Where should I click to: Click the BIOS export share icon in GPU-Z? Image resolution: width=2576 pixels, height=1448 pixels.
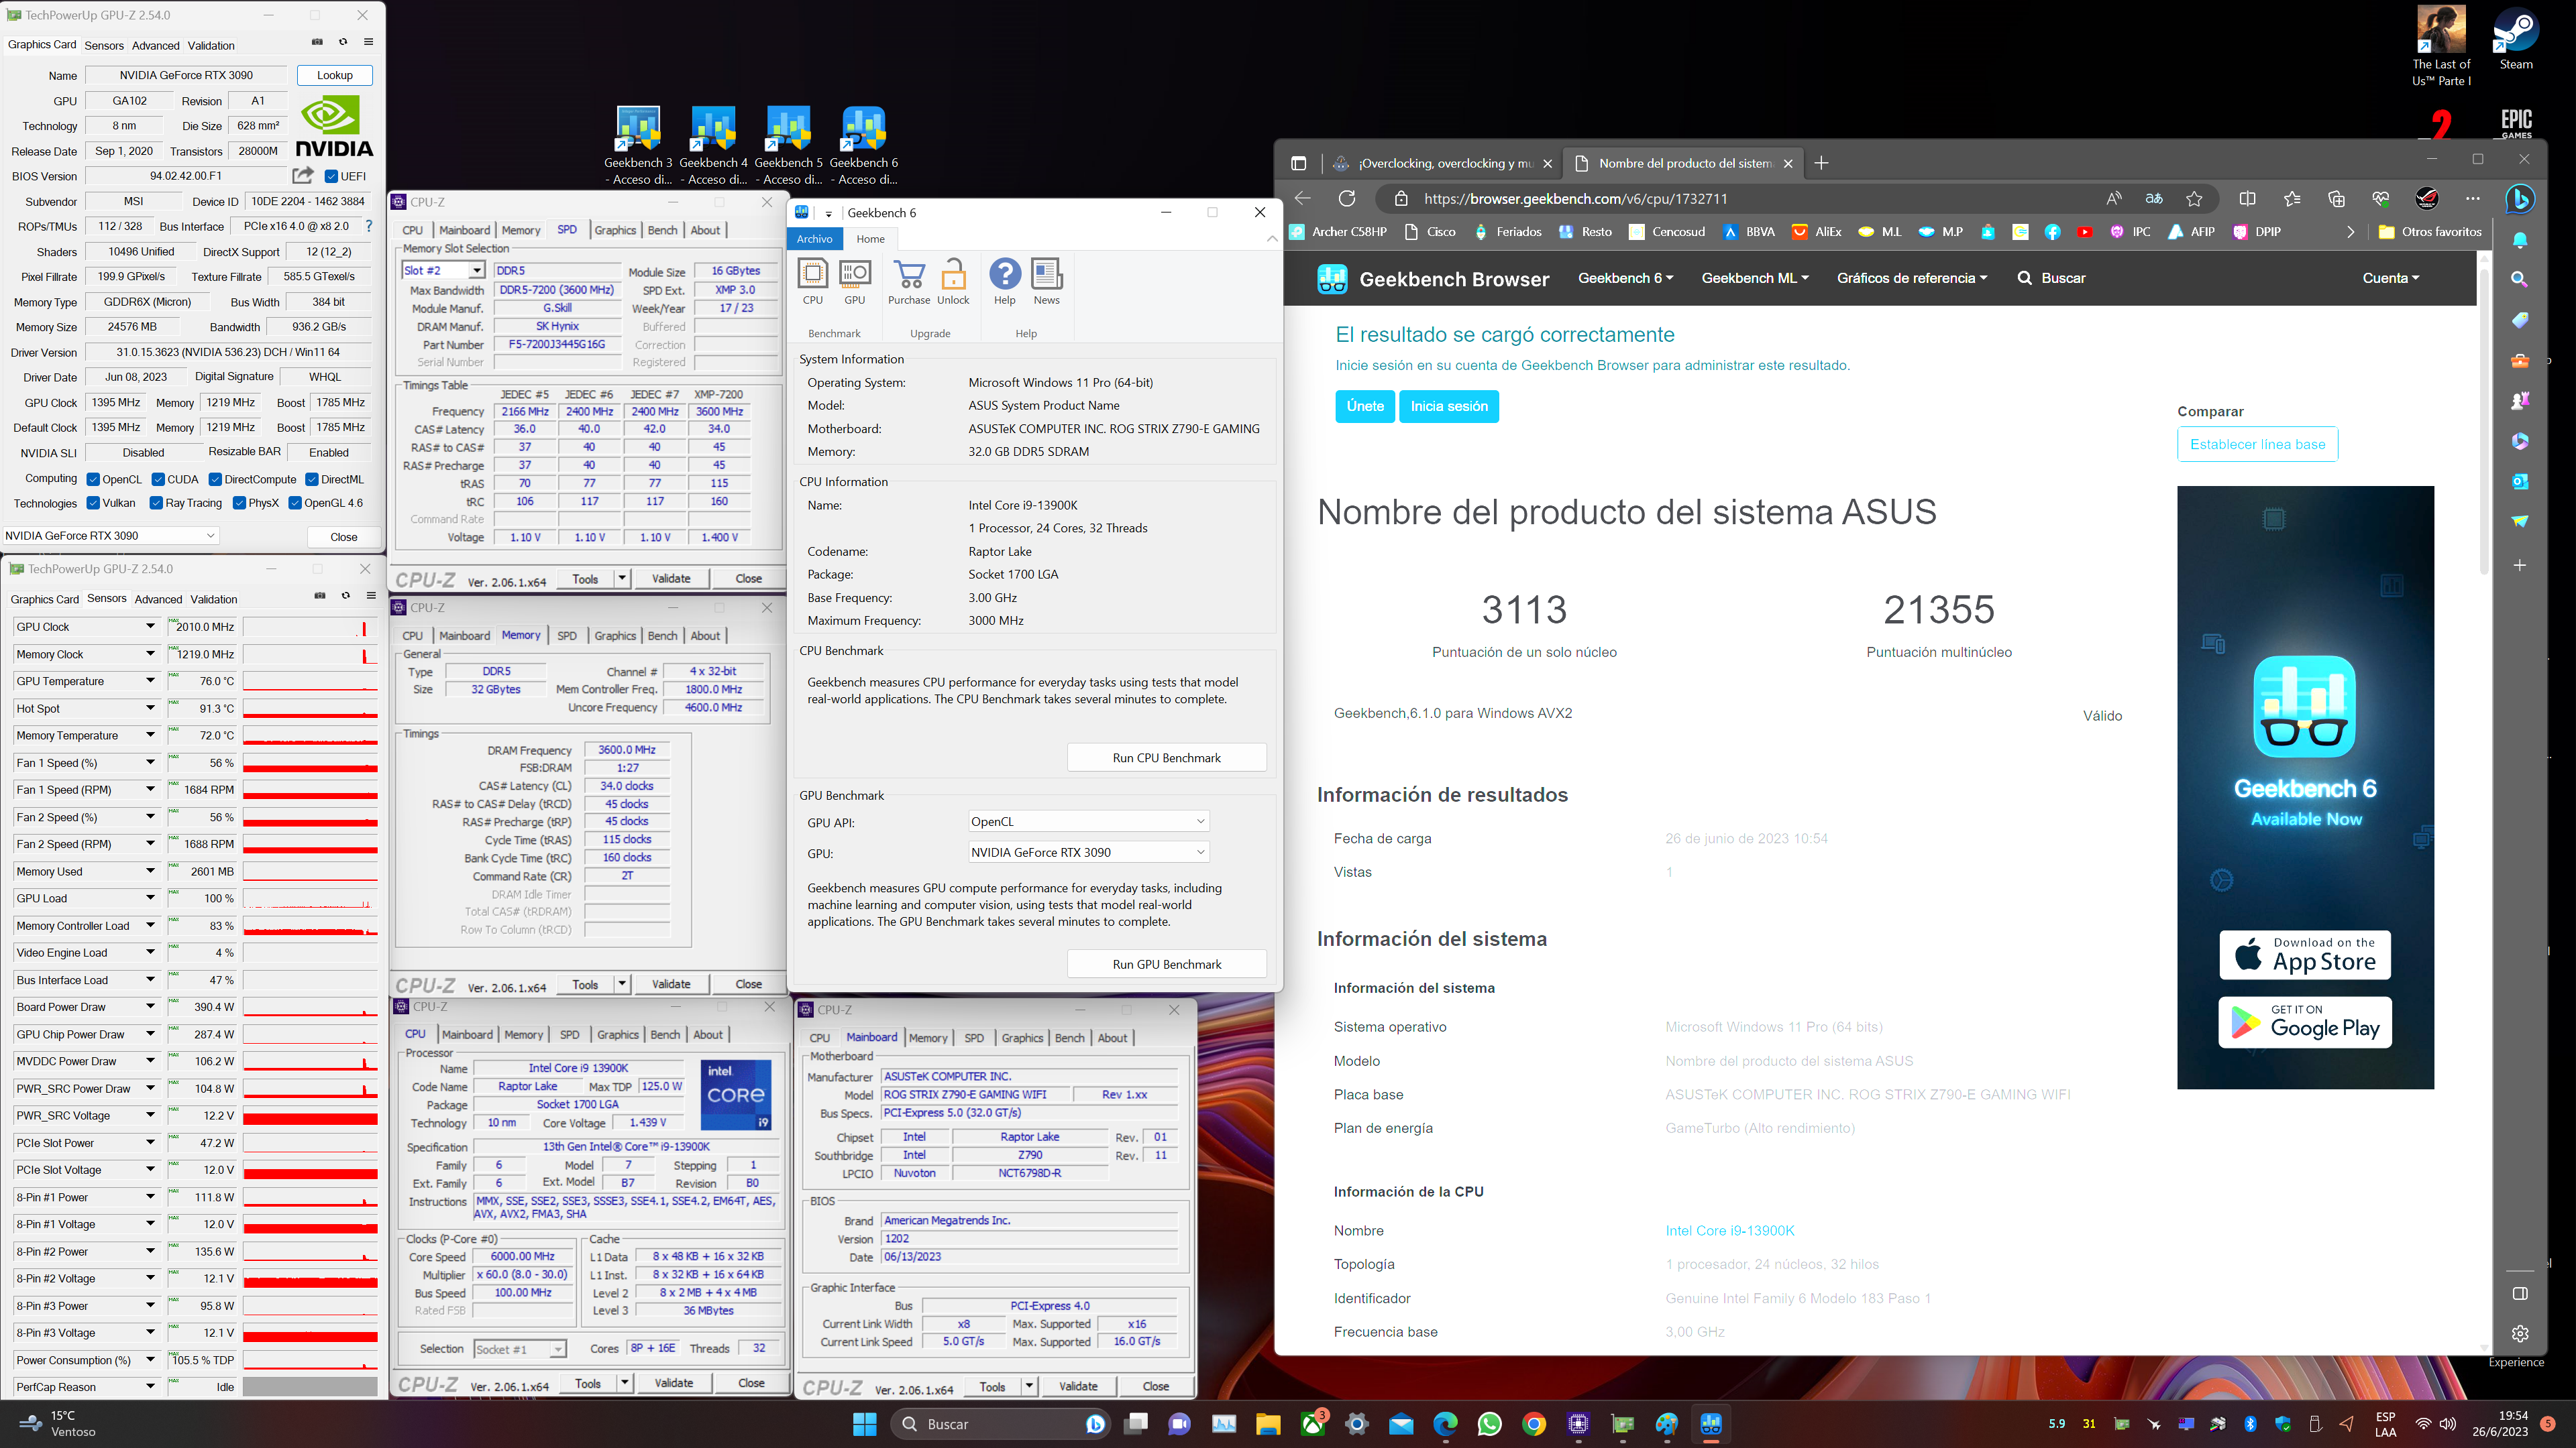pyautogui.click(x=302, y=176)
